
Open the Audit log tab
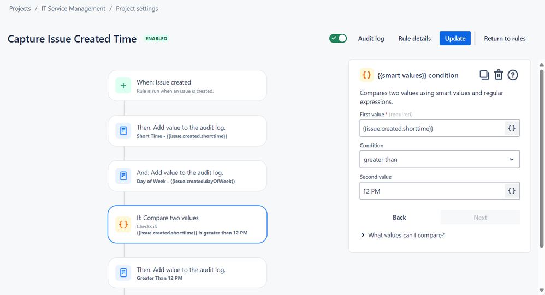371,39
